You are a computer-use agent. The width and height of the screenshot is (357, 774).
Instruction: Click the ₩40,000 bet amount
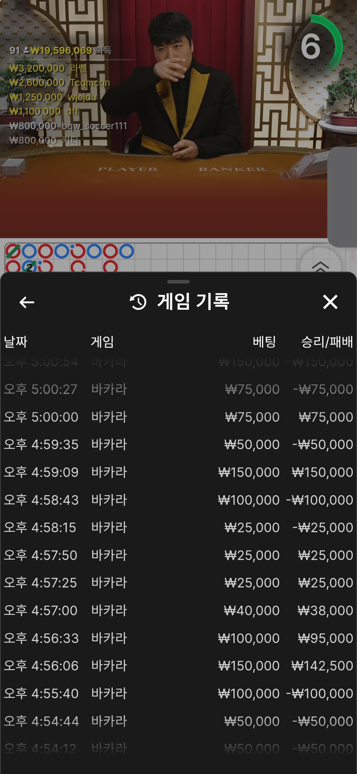tap(252, 611)
